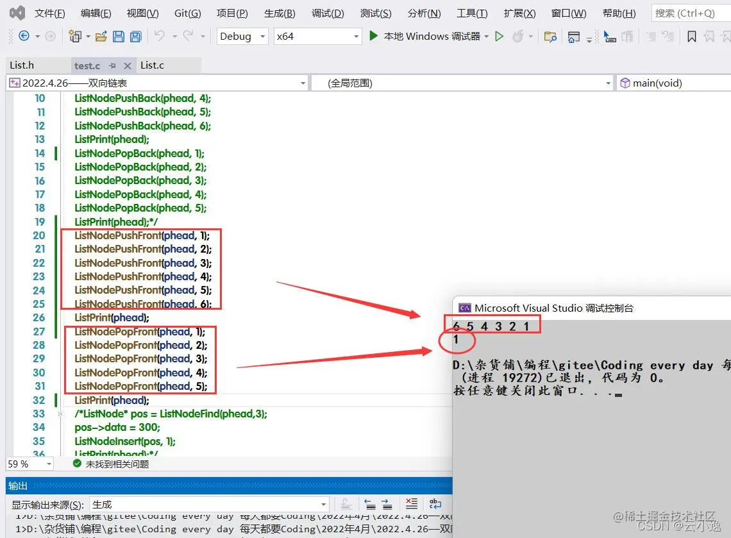Navigate backward with the back arrow
731x538 pixels.
click(24, 36)
